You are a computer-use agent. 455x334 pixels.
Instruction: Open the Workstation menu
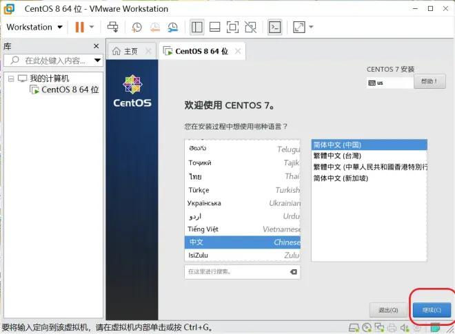[34, 27]
